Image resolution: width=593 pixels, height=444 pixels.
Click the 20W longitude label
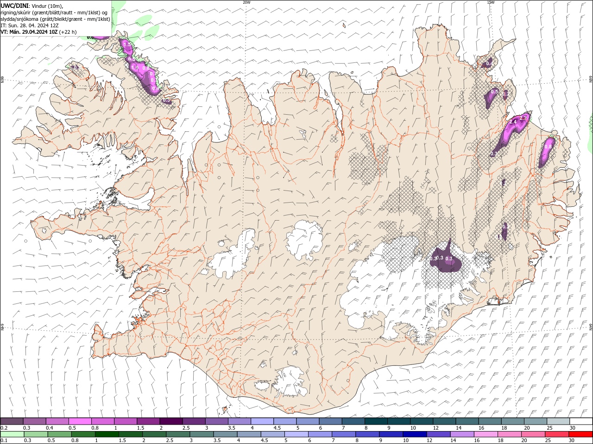coord(246,2)
